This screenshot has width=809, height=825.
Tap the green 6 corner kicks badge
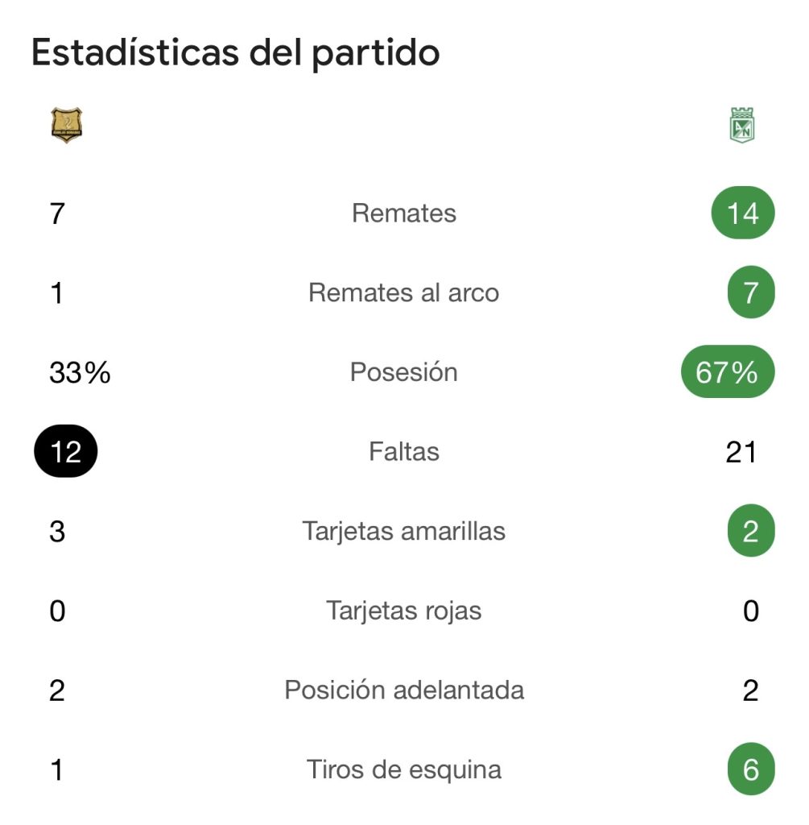point(750,769)
